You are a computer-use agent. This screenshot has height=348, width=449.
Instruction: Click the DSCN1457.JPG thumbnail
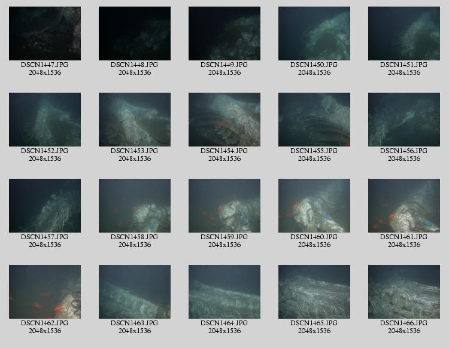pyautogui.click(x=45, y=206)
